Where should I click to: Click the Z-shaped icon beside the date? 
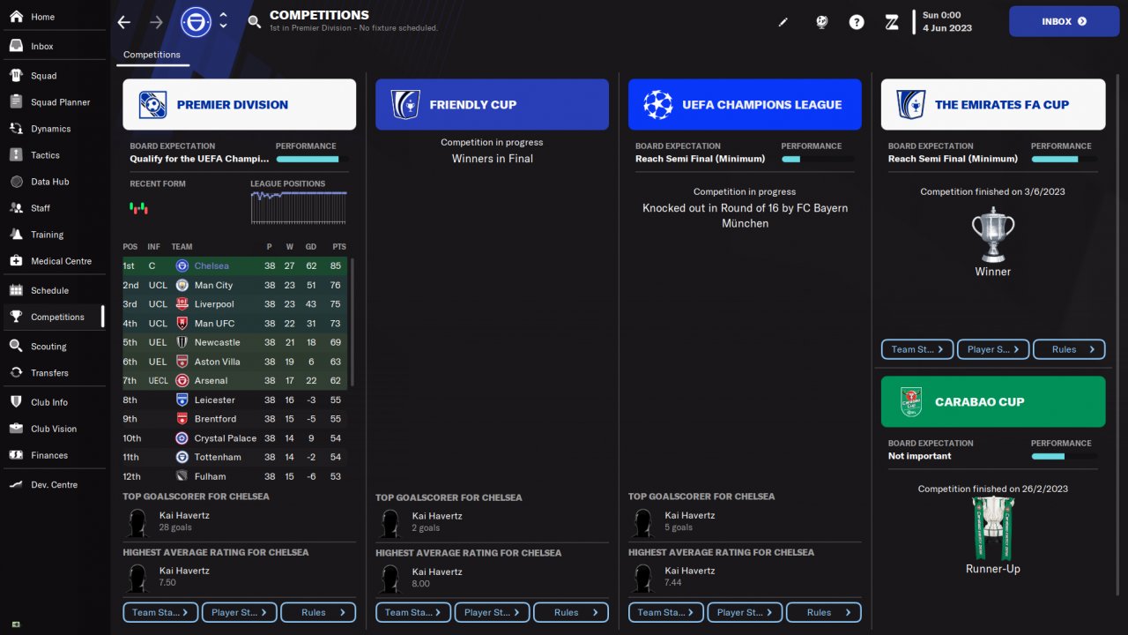892,22
